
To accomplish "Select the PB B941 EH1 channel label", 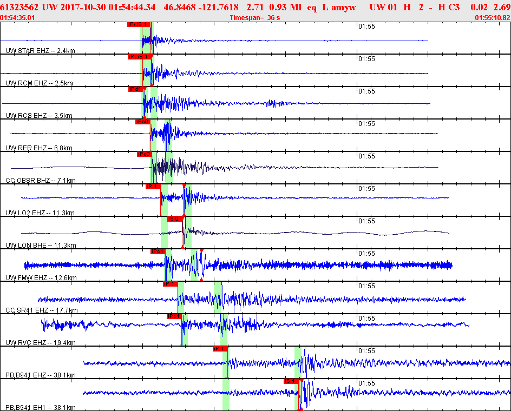I will (x=41, y=407).
